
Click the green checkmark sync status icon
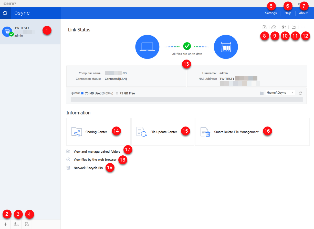coord(187,46)
